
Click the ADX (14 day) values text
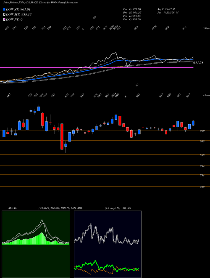pyautogui.click(x=118, y=208)
